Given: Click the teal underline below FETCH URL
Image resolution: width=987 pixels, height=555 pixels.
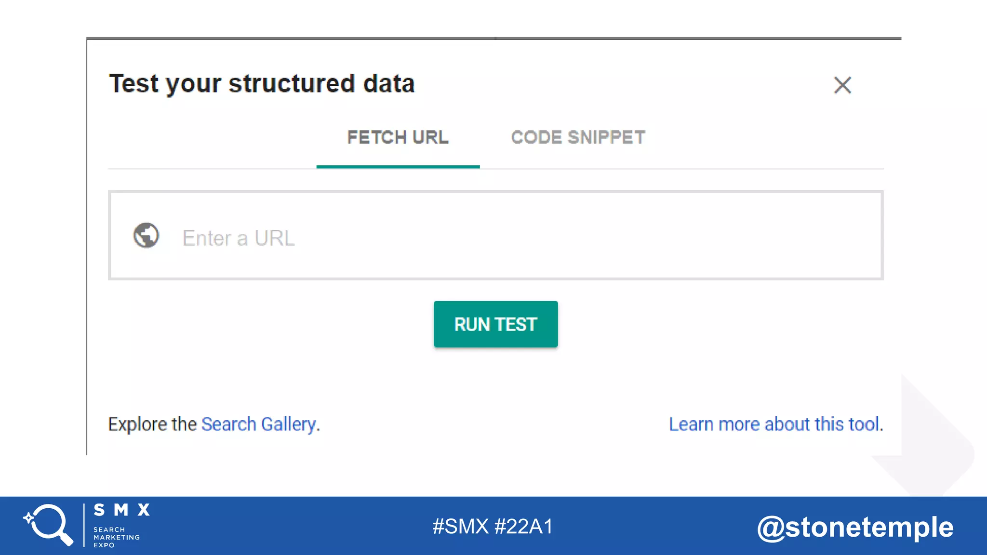Looking at the screenshot, I should tap(398, 167).
